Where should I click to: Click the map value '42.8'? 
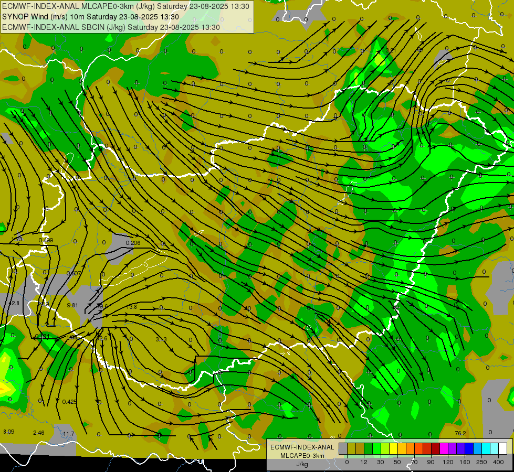point(14,303)
